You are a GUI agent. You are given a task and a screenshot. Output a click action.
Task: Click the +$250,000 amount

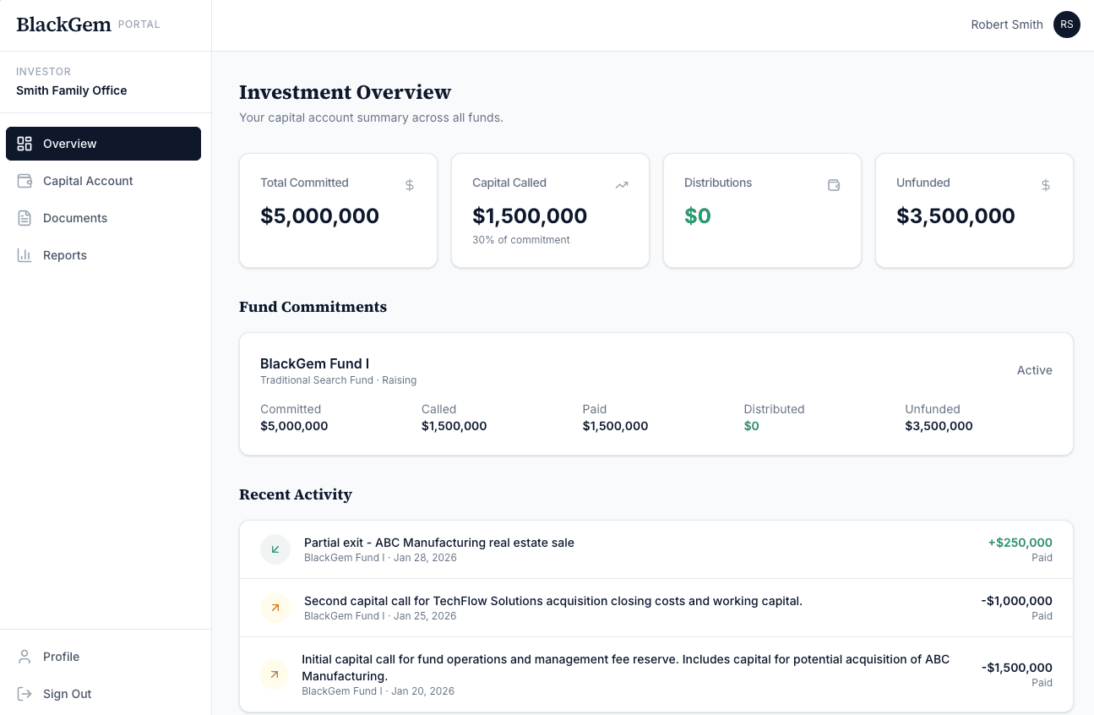coord(1021,543)
